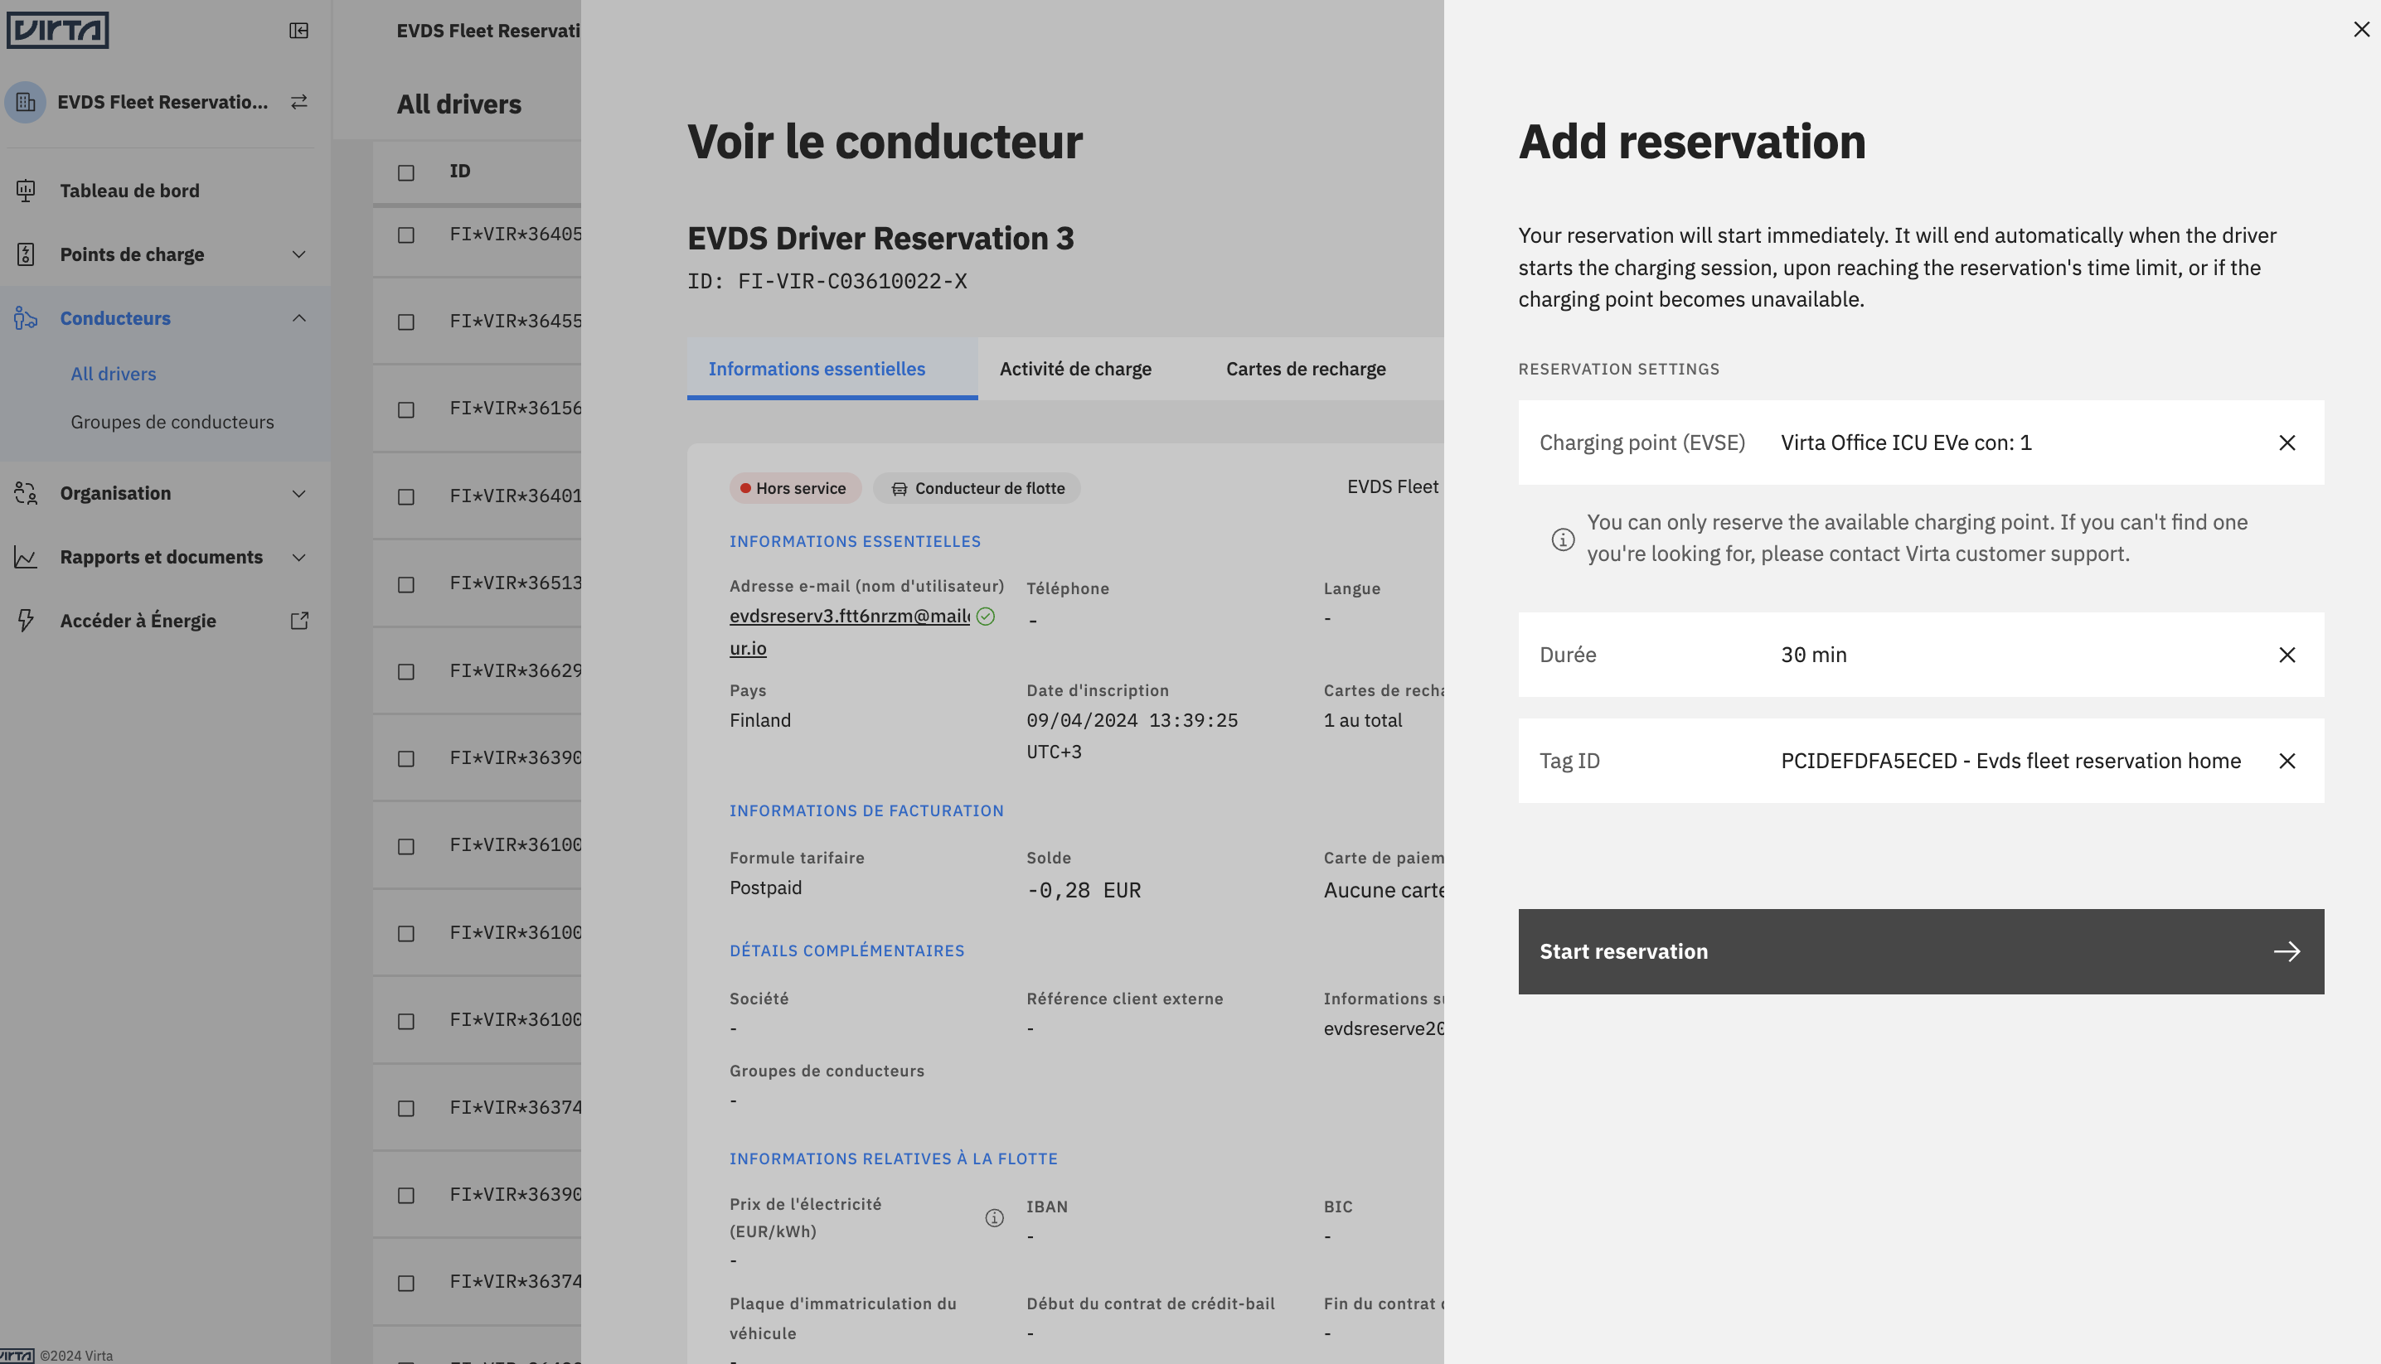
Task: Open the Durée dropdown field
Action: point(1921,655)
